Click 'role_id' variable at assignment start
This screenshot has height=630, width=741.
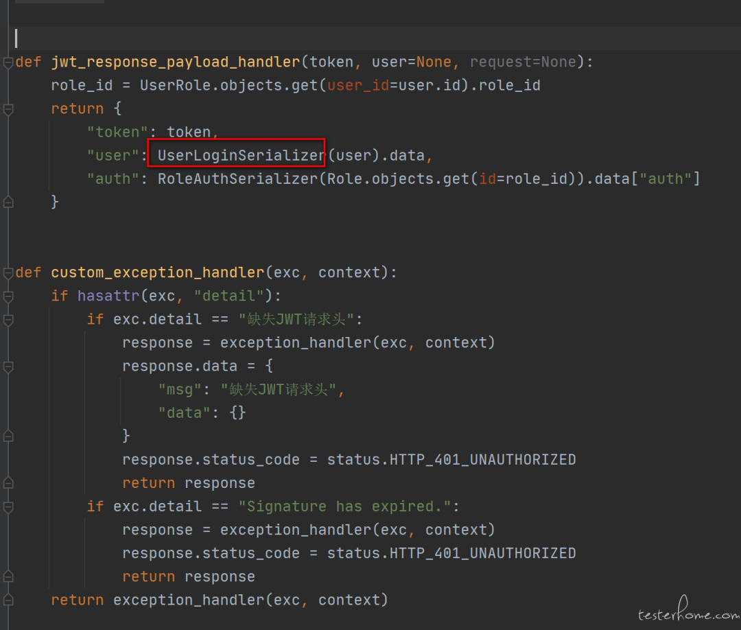82,86
